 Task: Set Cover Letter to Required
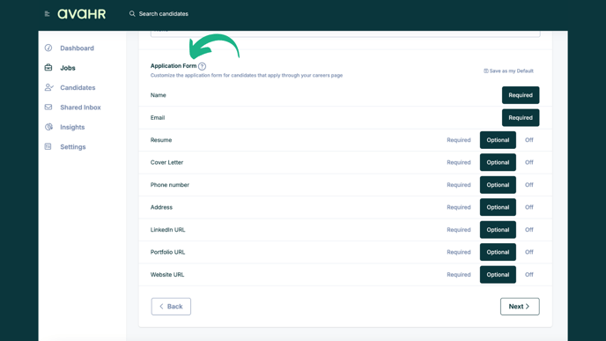459,162
